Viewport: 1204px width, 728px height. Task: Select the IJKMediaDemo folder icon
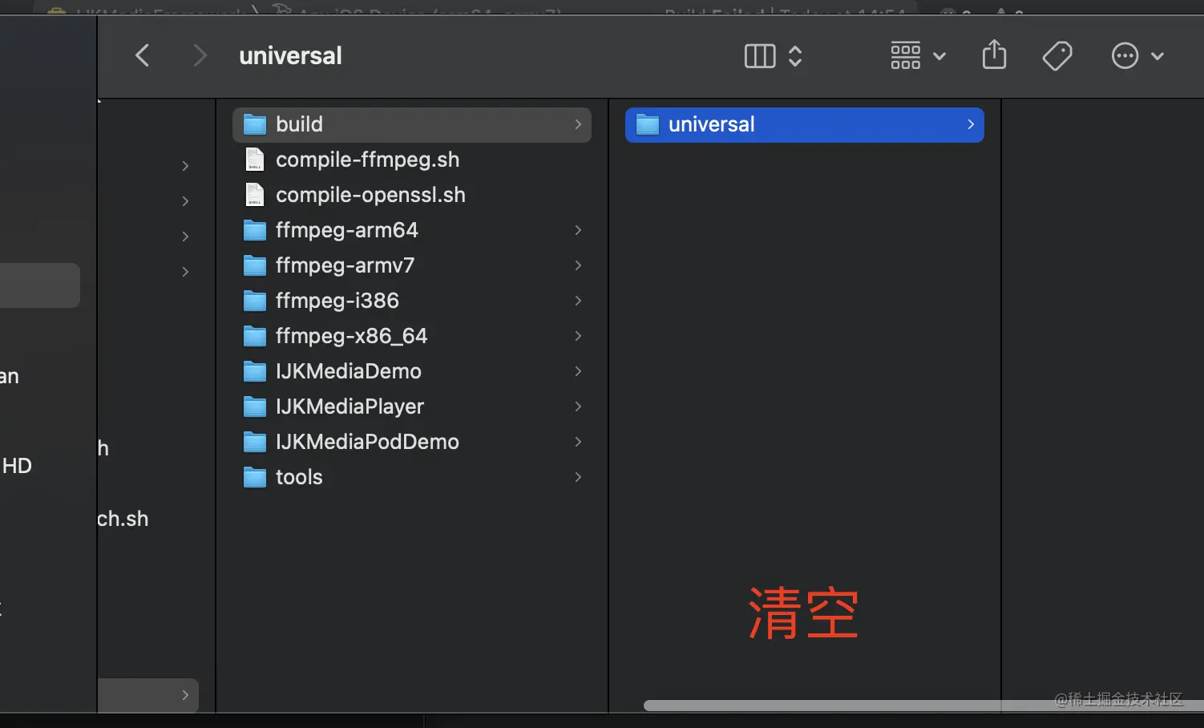coord(255,371)
